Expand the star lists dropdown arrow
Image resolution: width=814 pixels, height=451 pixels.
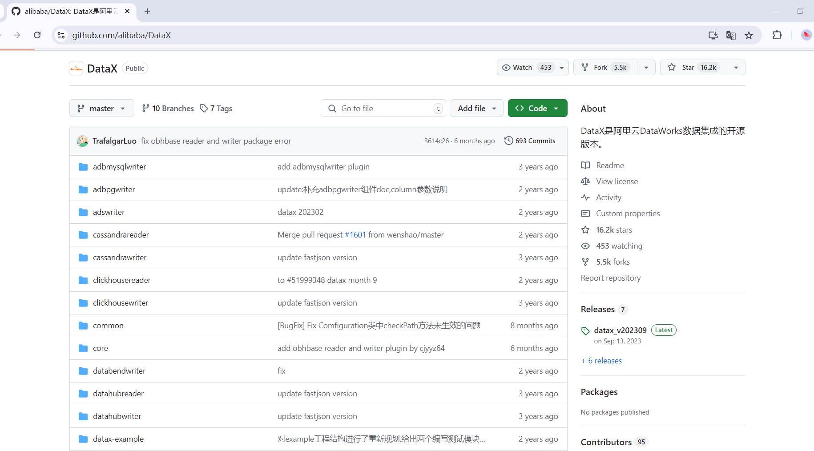[736, 68]
